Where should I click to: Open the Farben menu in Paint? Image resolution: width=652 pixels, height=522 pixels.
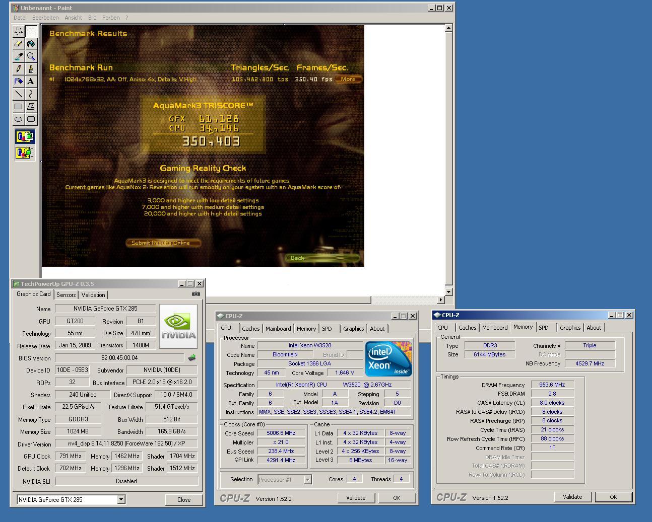pos(111,18)
